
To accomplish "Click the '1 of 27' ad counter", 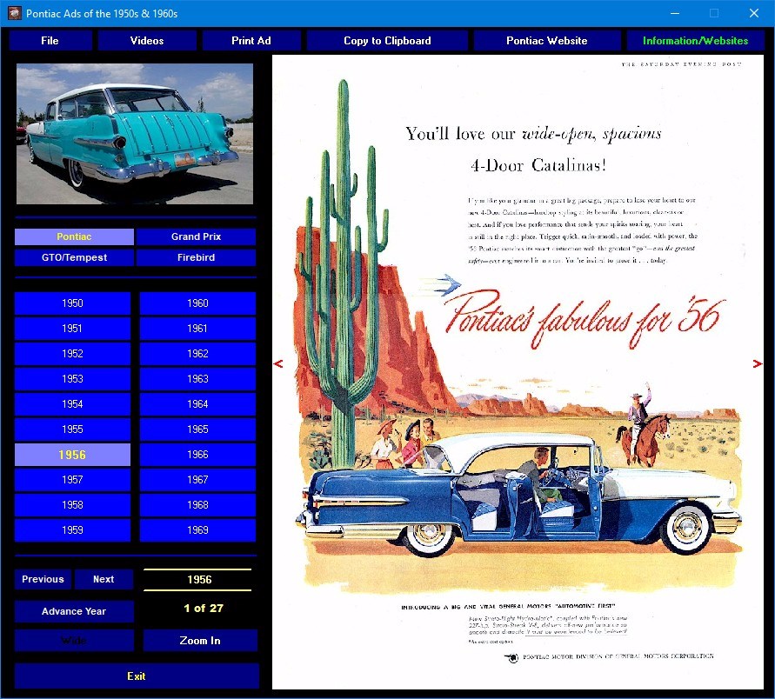I will tap(204, 609).
